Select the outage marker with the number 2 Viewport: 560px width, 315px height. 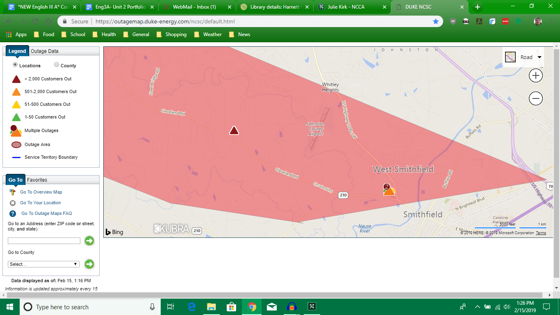(x=386, y=187)
